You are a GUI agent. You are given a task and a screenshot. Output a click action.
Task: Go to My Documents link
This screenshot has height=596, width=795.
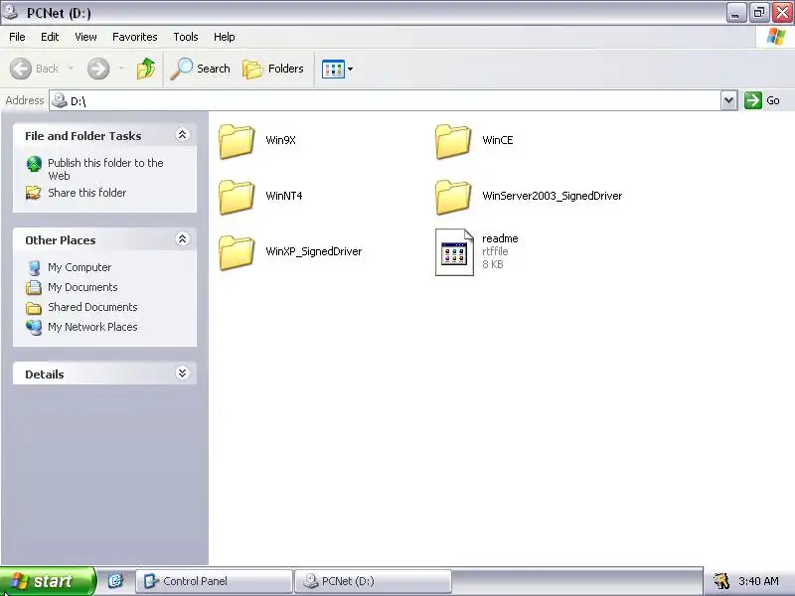(82, 287)
